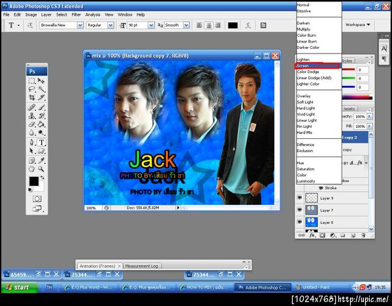Select the Move tool
Screen dimensions: 392x306
(x=41, y=81)
